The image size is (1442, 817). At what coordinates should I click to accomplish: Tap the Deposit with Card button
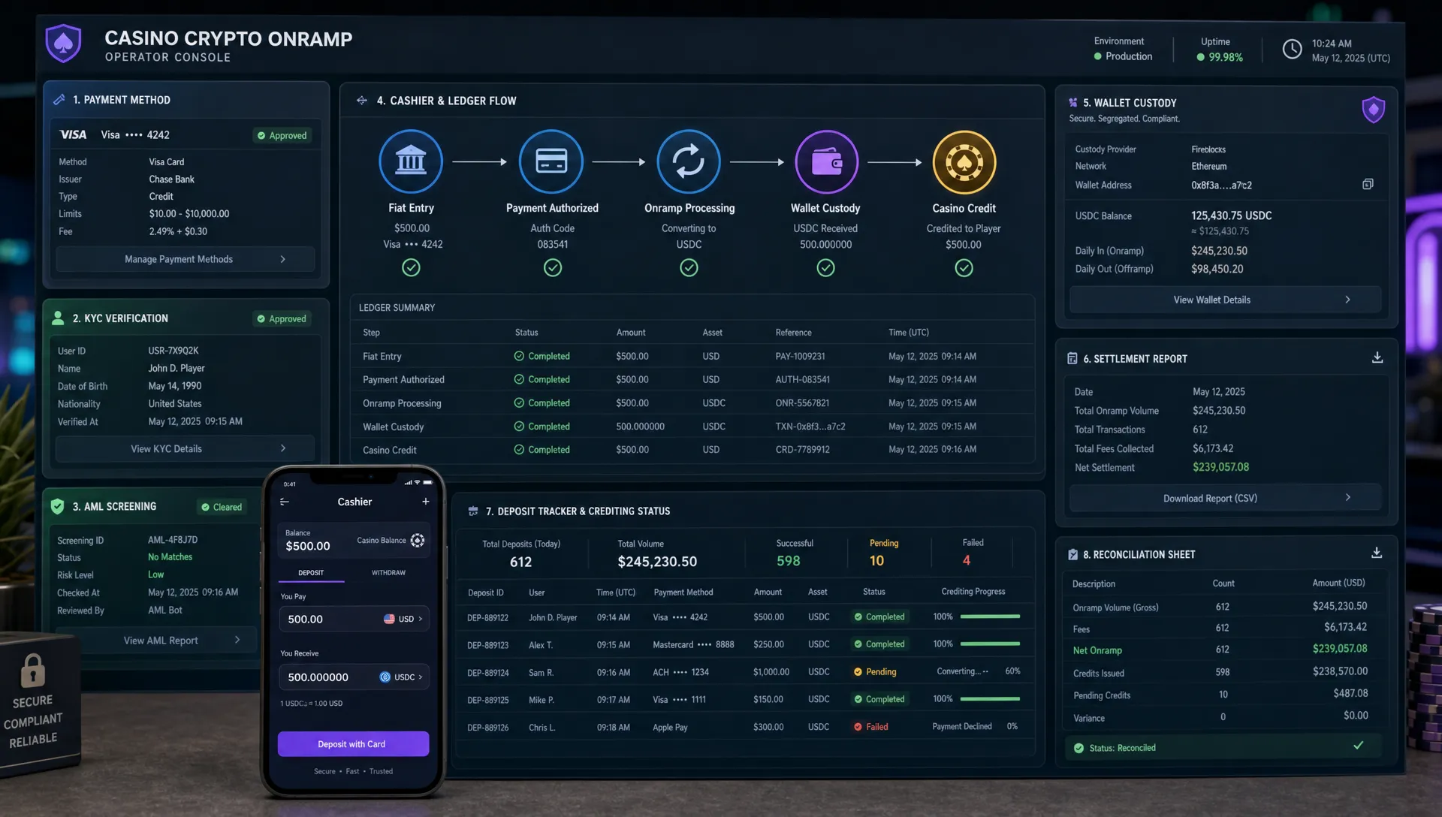tap(353, 743)
